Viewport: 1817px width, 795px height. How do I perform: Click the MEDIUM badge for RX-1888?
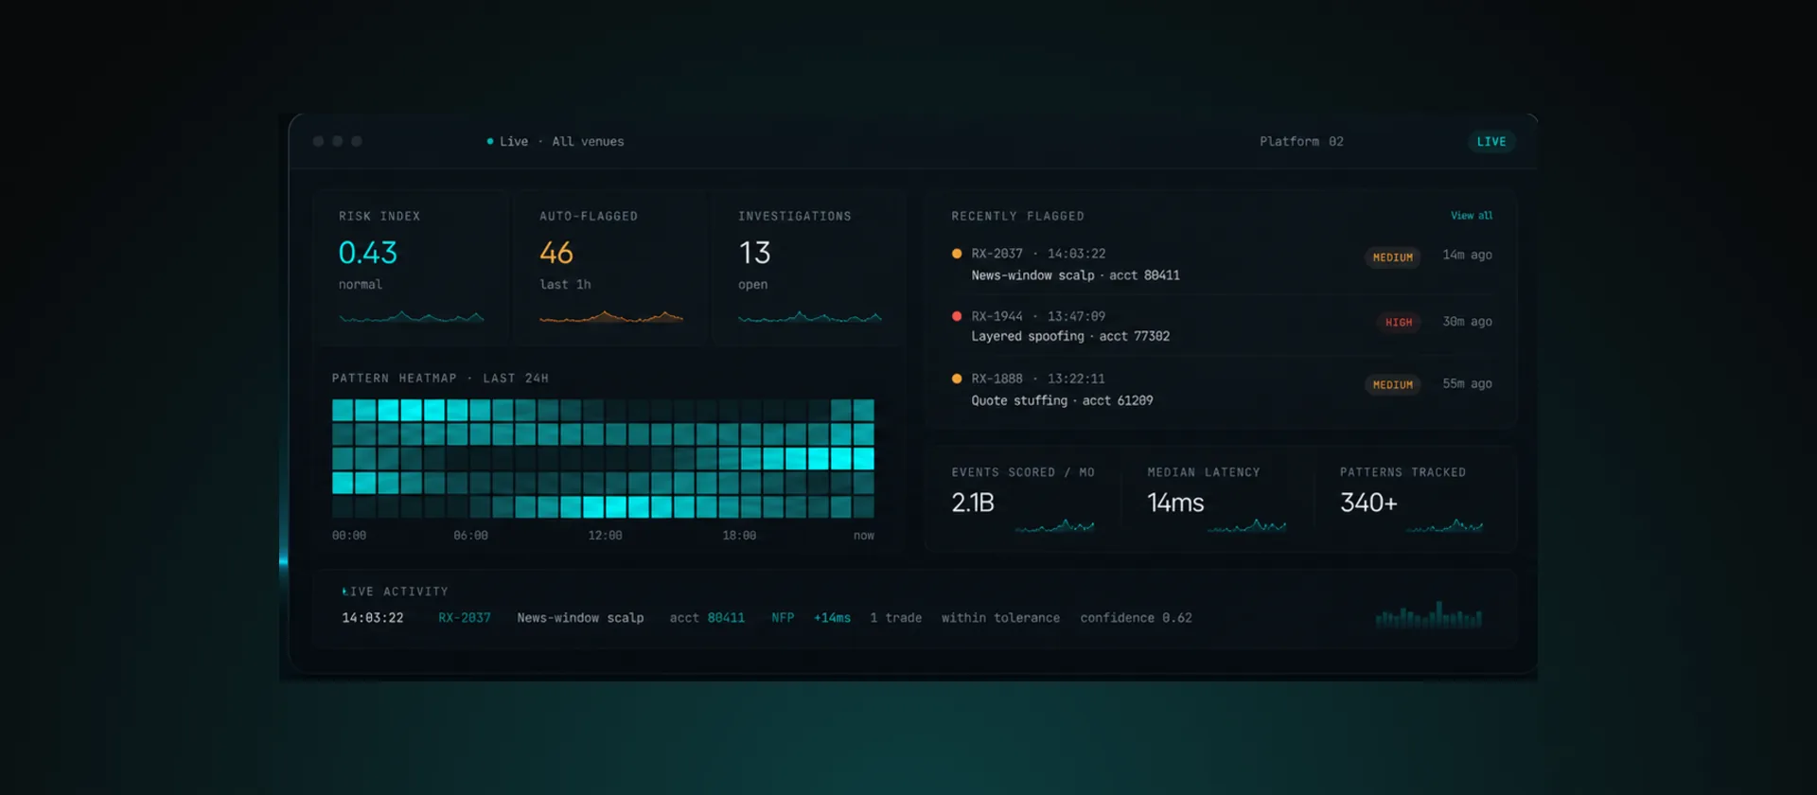pyautogui.click(x=1392, y=385)
